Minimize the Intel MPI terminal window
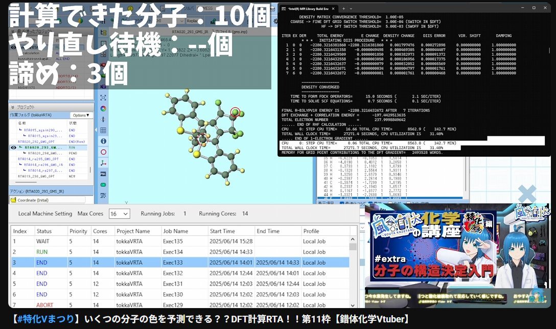 click(x=523, y=8)
